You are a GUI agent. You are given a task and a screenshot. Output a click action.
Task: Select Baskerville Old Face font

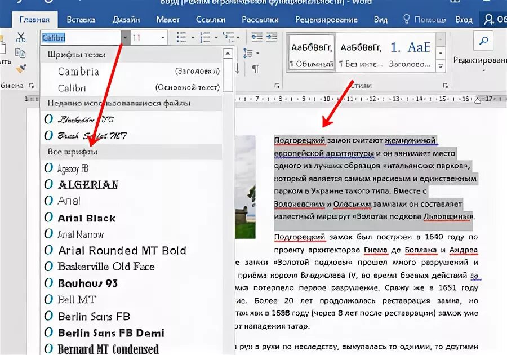[x=132, y=267]
